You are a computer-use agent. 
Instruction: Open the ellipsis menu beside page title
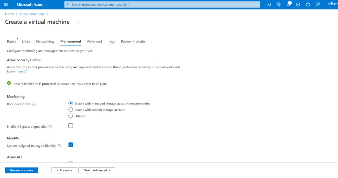[x=77, y=22]
